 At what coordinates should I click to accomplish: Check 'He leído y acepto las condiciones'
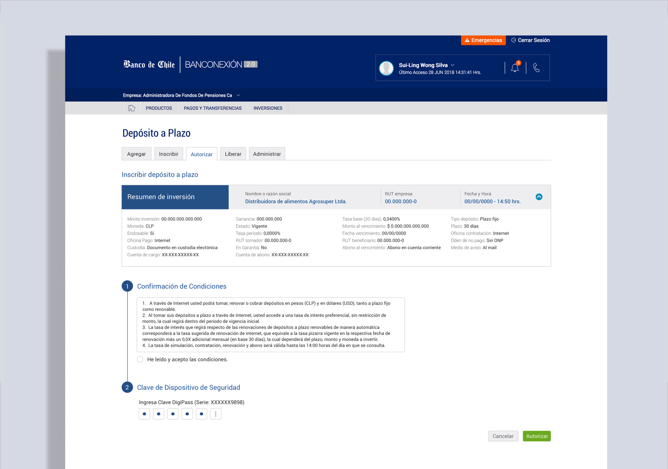pos(140,360)
